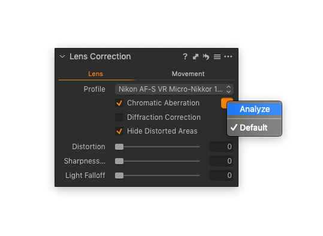Screen dimensions: 323x236
Task: Open the three-dots more options menu
Action: [228, 56]
